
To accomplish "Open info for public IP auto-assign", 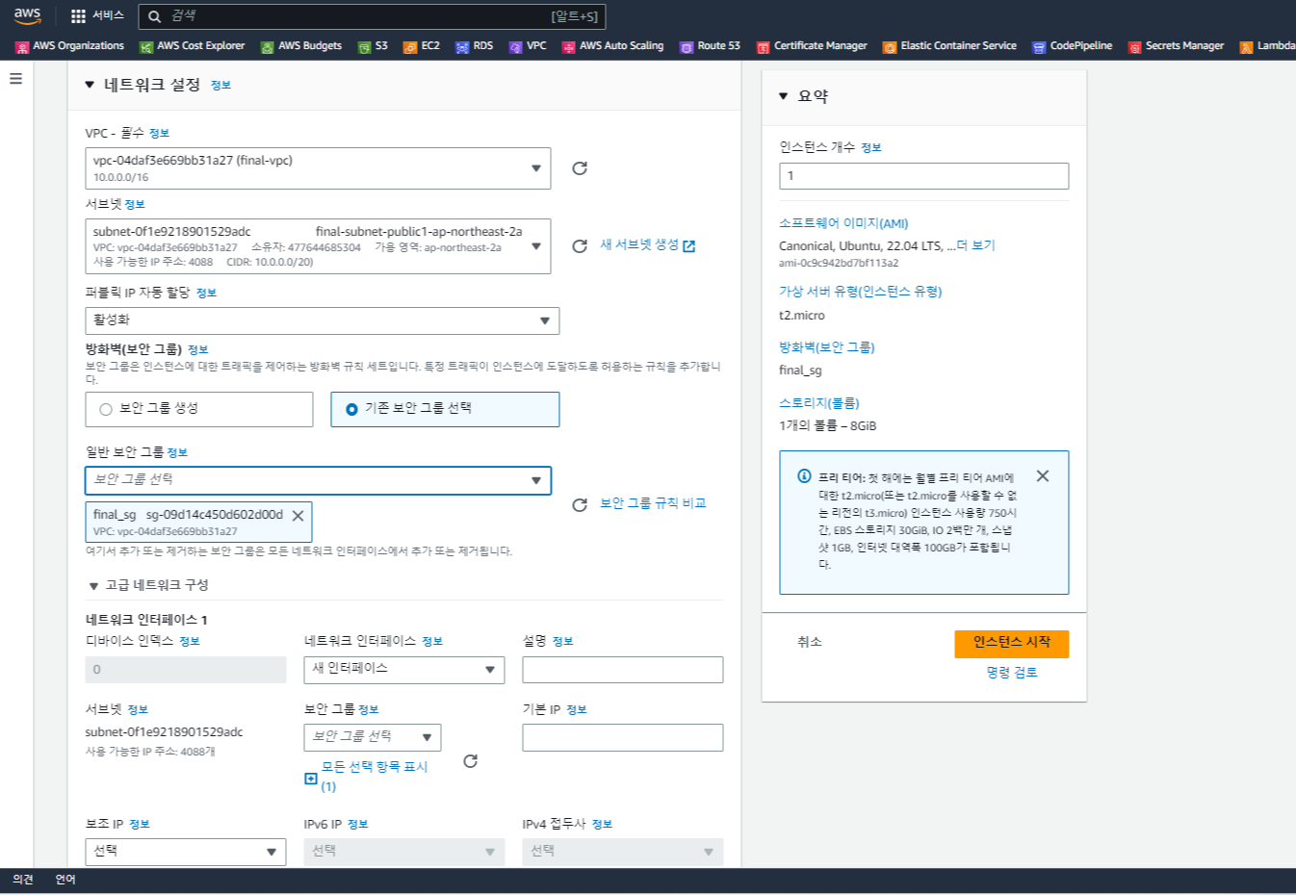I will tap(206, 294).
